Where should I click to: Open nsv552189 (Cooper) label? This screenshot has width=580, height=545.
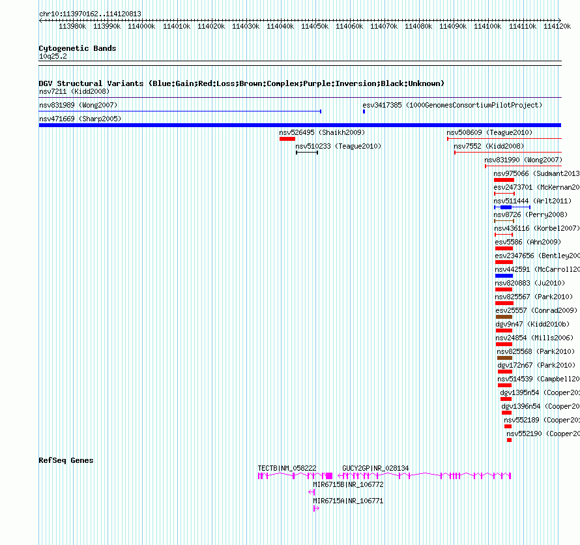point(542,420)
